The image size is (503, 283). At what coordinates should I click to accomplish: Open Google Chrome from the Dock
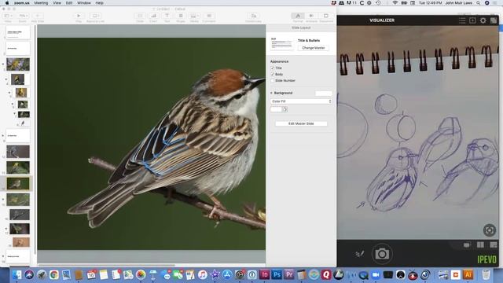54,275
